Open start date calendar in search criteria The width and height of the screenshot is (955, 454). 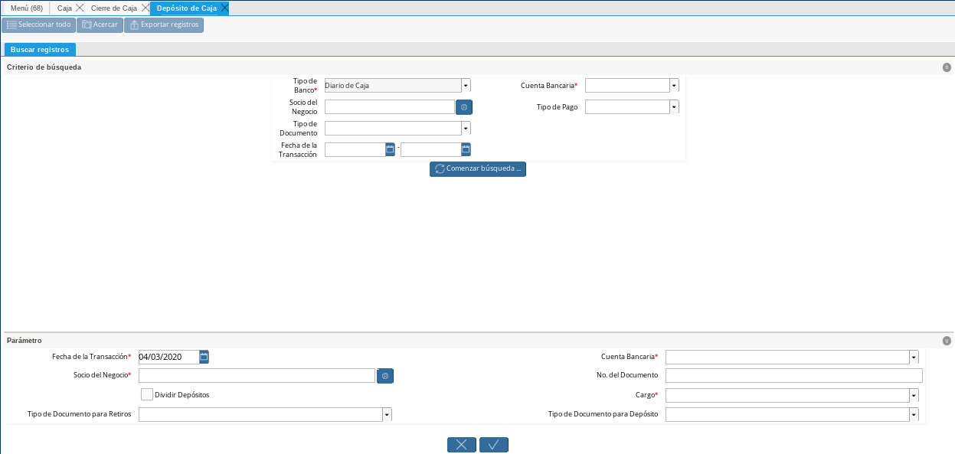pos(390,149)
